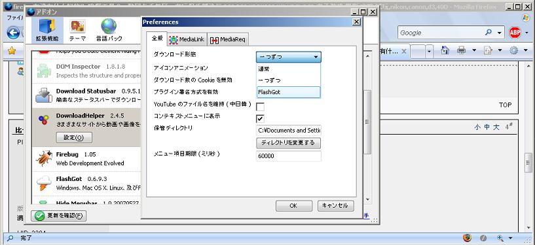Click the Firefox icon in status bar
Image resolution: width=535 pixels, height=245 pixels.
(x=467, y=238)
